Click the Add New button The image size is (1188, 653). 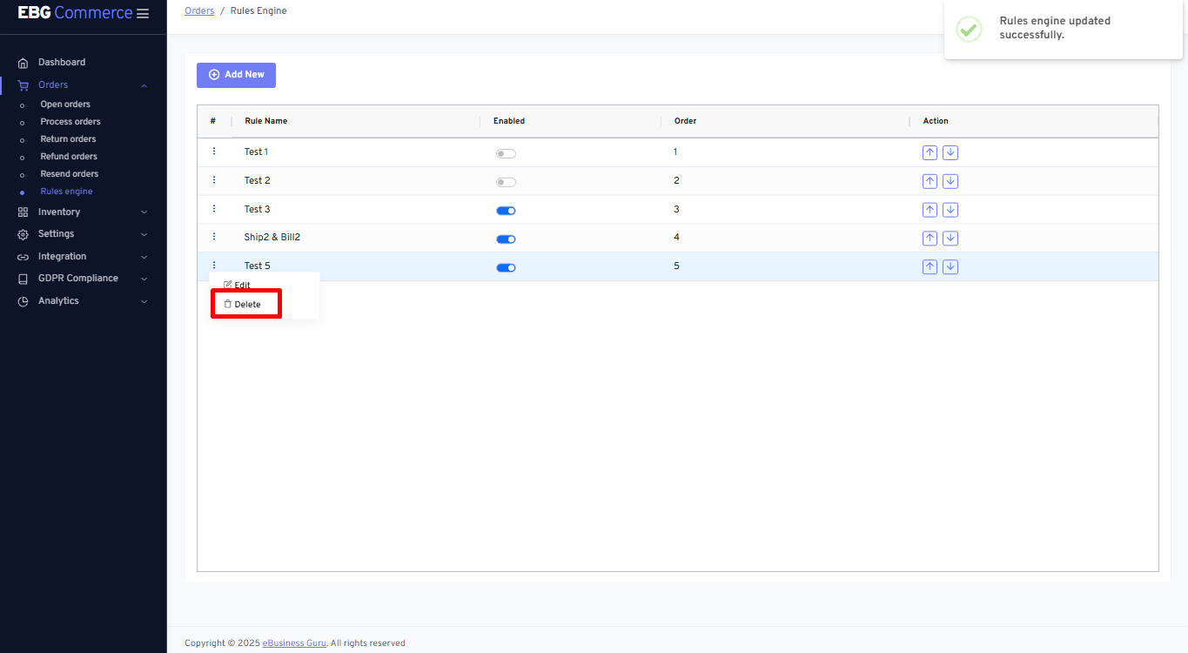(236, 75)
